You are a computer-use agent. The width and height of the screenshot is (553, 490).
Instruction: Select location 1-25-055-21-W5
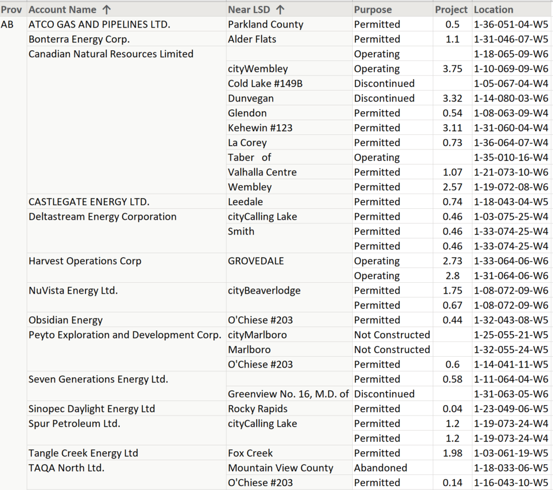(511, 335)
